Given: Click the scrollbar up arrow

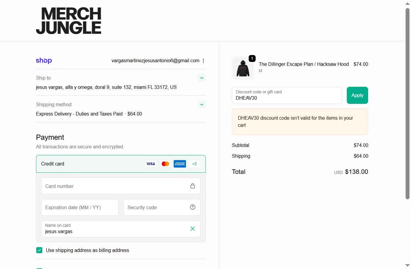Looking at the screenshot, I should pyautogui.click(x=407, y=4).
